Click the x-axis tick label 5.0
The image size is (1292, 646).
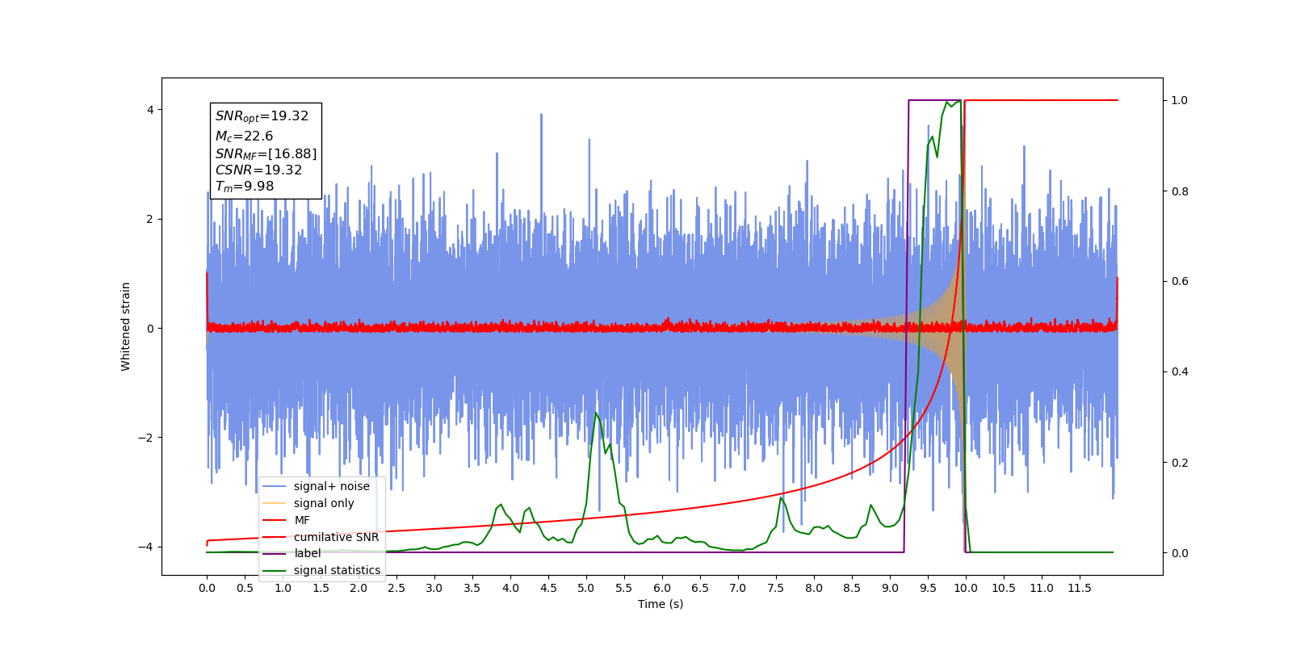tap(586, 588)
